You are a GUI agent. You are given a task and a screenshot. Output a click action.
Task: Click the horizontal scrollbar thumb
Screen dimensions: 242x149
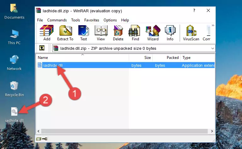pos(124,131)
